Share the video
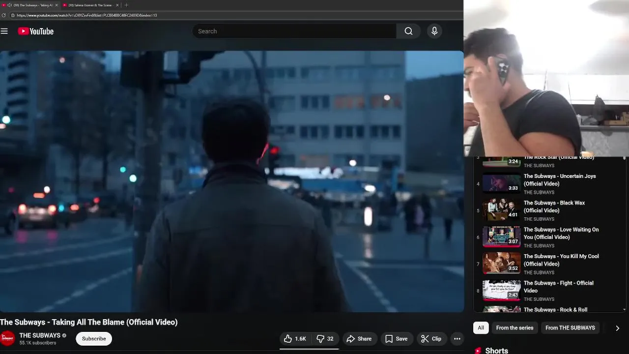629x354 pixels. click(359, 339)
